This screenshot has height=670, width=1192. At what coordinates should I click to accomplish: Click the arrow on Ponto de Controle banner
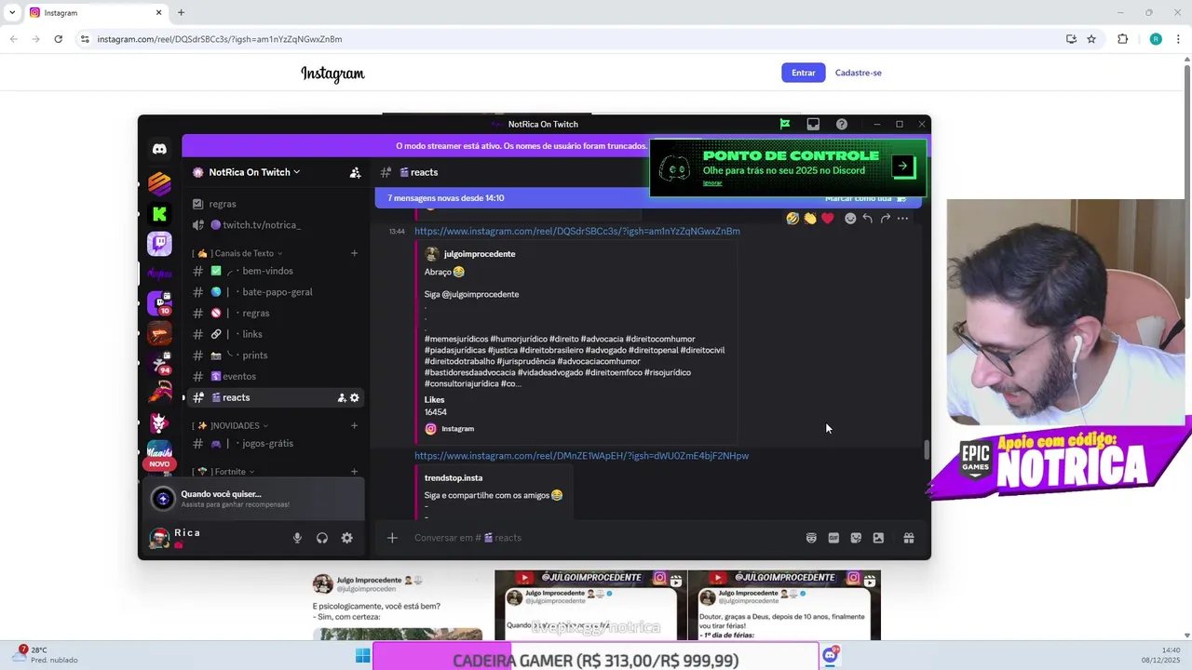pos(902,167)
